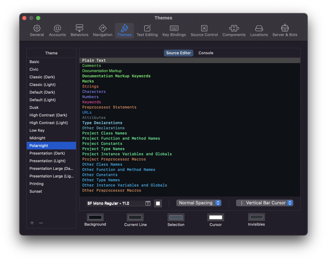Image resolution: width=327 pixels, height=261 pixels.
Task: Switch to the Source Editor tab
Action: point(178,53)
